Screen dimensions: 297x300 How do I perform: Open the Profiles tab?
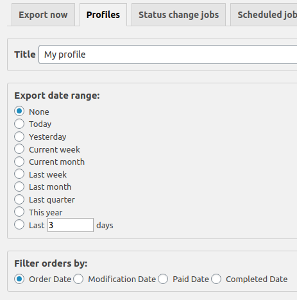(x=103, y=15)
